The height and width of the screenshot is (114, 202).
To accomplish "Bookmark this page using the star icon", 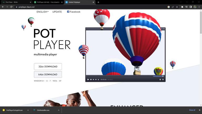I will click(177, 7).
